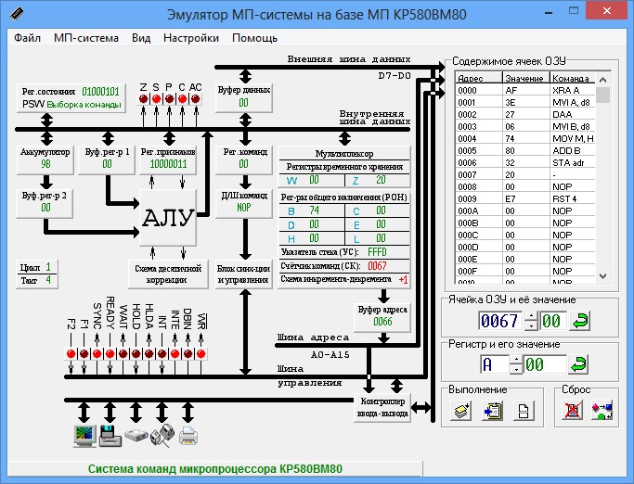Click the register value field 00
The width and height of the screenshot is (634, 484).
[544, 364]
